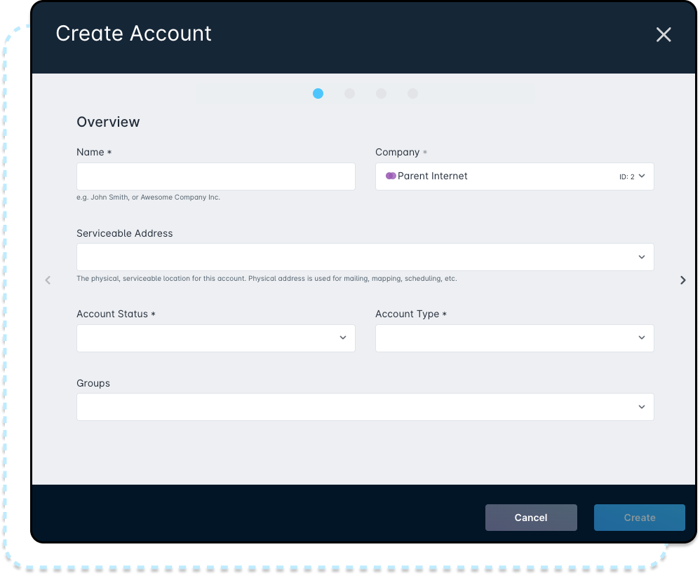Viewport: 700px width, 575px height.
Task: Click the Account Type label
Action: 411,314
